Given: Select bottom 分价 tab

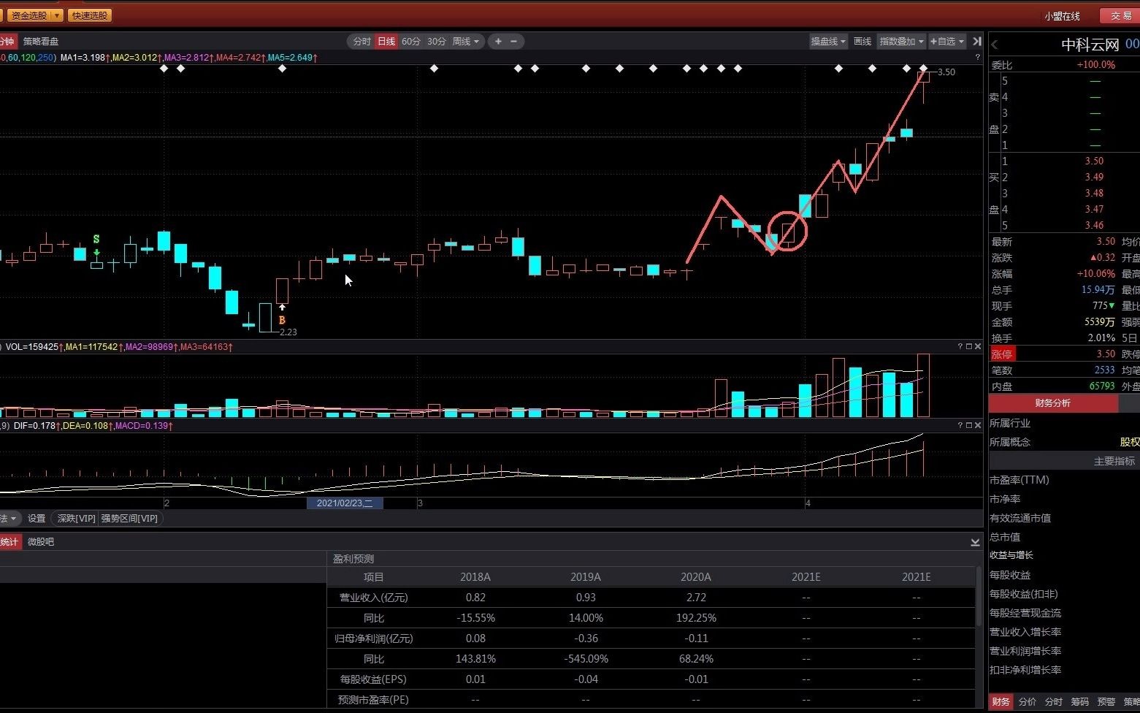Looking at the screenshot, I should [x=1028, y=701].
